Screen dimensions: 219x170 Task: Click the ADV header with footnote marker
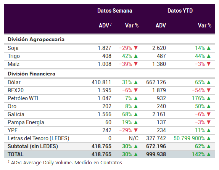(x=105, y=26)
